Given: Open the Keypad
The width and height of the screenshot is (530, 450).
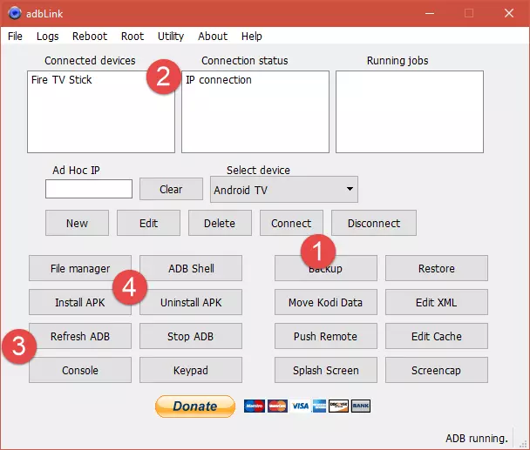Looking at the screenshot, I should [191, 370].
